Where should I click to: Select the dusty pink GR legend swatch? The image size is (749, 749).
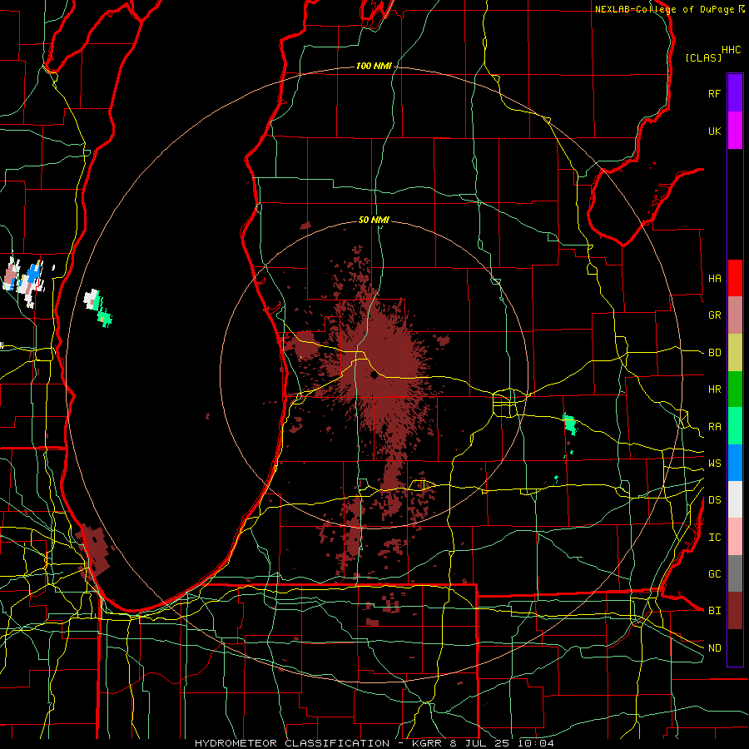coord(735,315)
